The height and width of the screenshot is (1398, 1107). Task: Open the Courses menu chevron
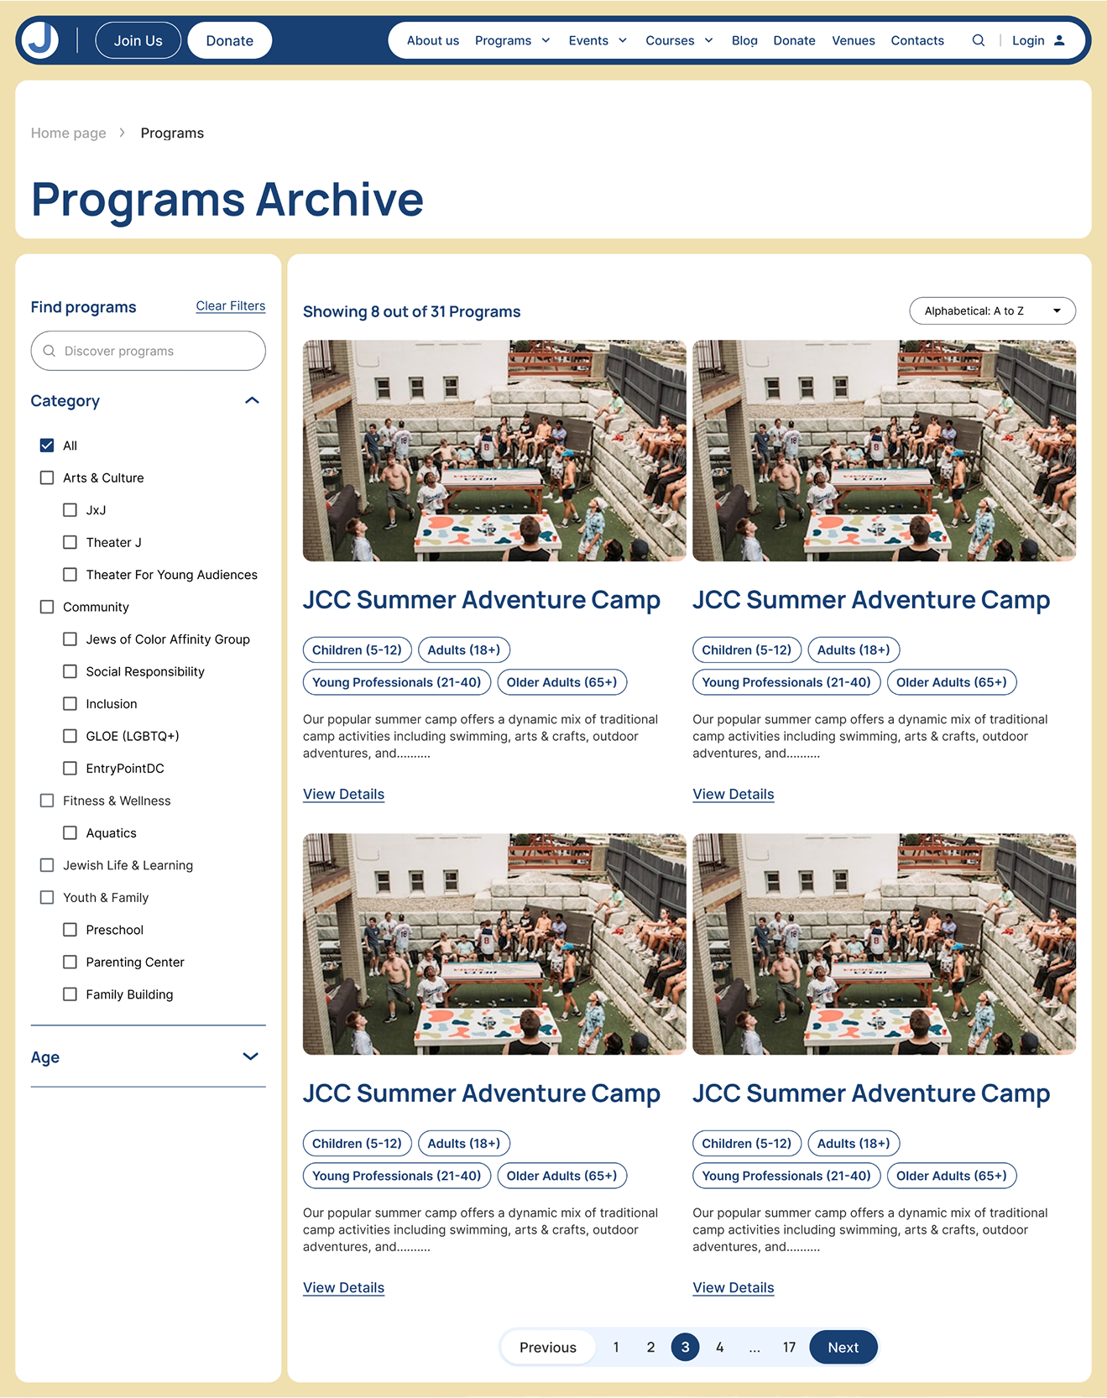pos(708,40)
